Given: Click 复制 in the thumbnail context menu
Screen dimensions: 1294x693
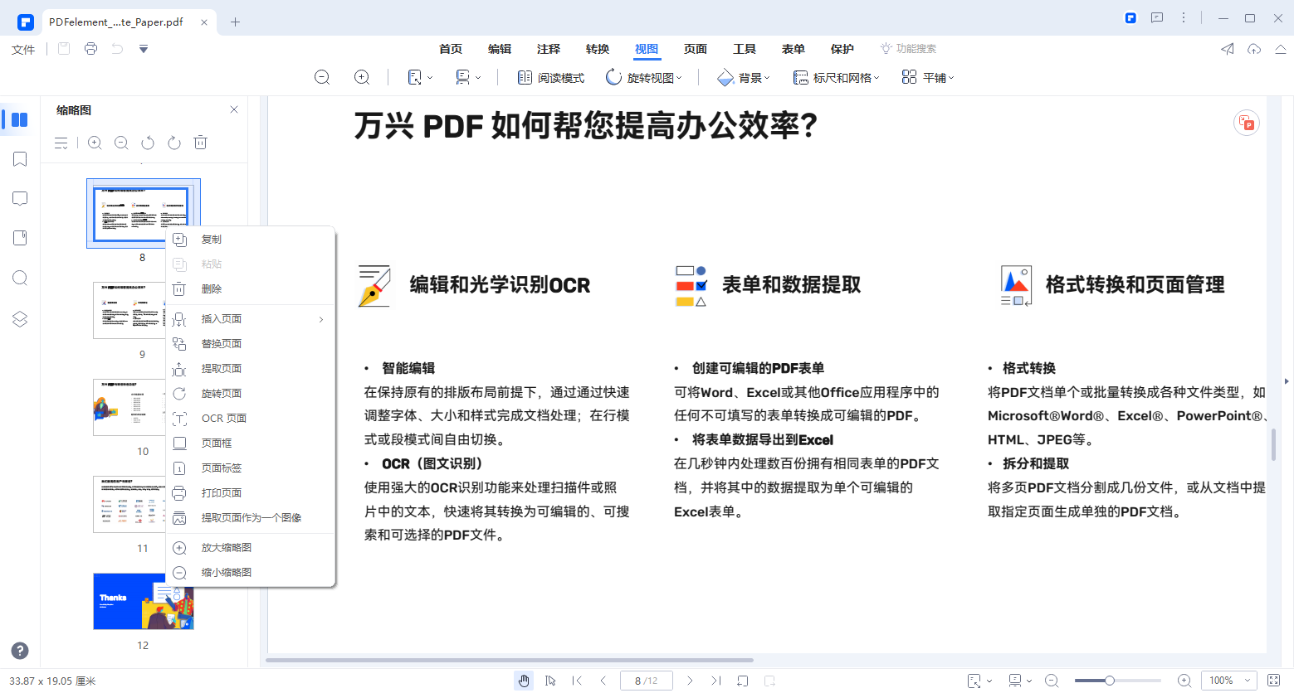Looking at the screenshot, I should (x=211, y=239).
